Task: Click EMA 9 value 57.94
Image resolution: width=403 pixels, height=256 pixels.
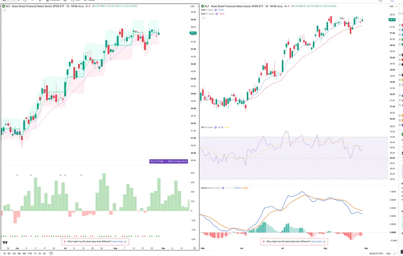Action: [x=221, y=10]
